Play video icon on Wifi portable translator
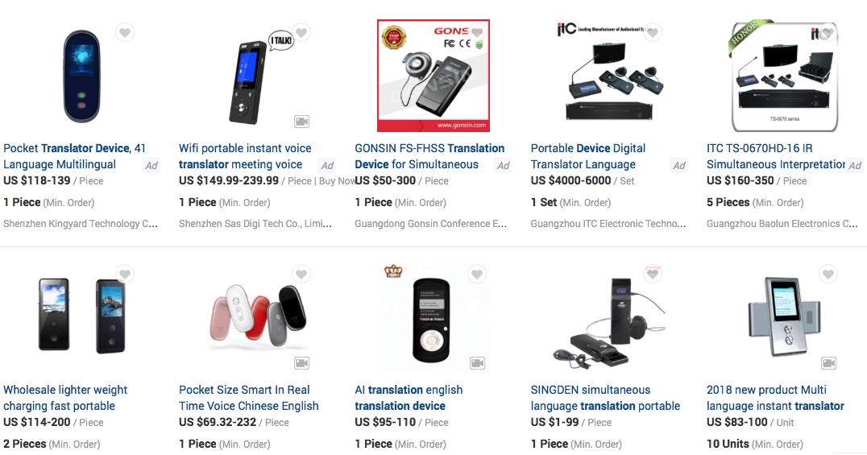The width and height of the screenshot is (867, 455). (301, 122)
